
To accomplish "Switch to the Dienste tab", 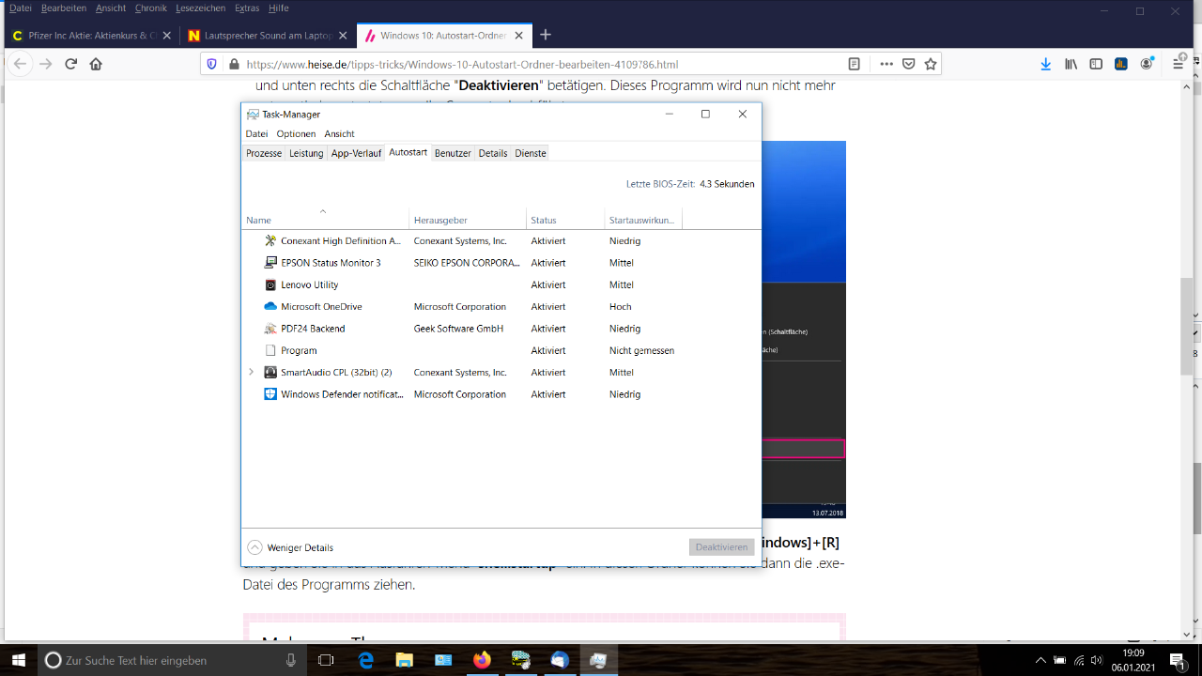I will 531,153.
